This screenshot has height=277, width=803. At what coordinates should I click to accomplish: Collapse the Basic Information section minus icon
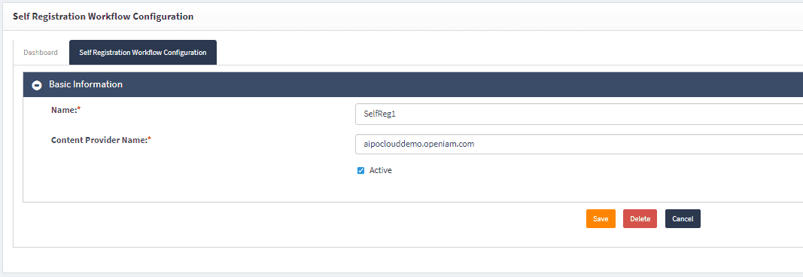pyautogui.click(x=37, y=85)
